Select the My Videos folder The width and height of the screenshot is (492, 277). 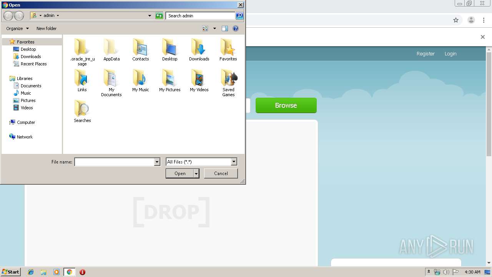click(199, 80)
